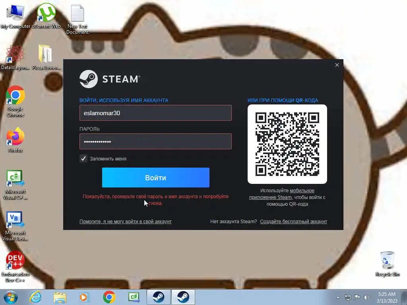Image resolution: width=407 pixels, height=305 pixels.
Task: Open мобильное приложение Steam link
Action: tap(282, 194)
